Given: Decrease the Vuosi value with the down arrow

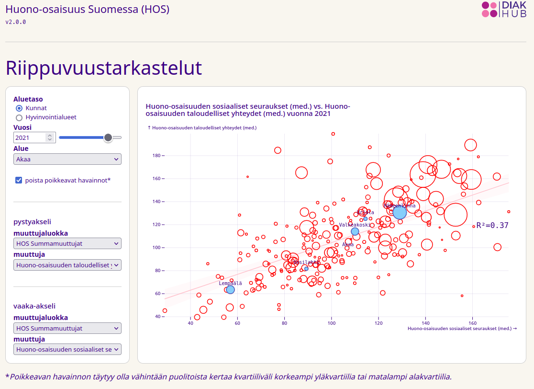Looking at the screenshot, I should click(50, 140).
